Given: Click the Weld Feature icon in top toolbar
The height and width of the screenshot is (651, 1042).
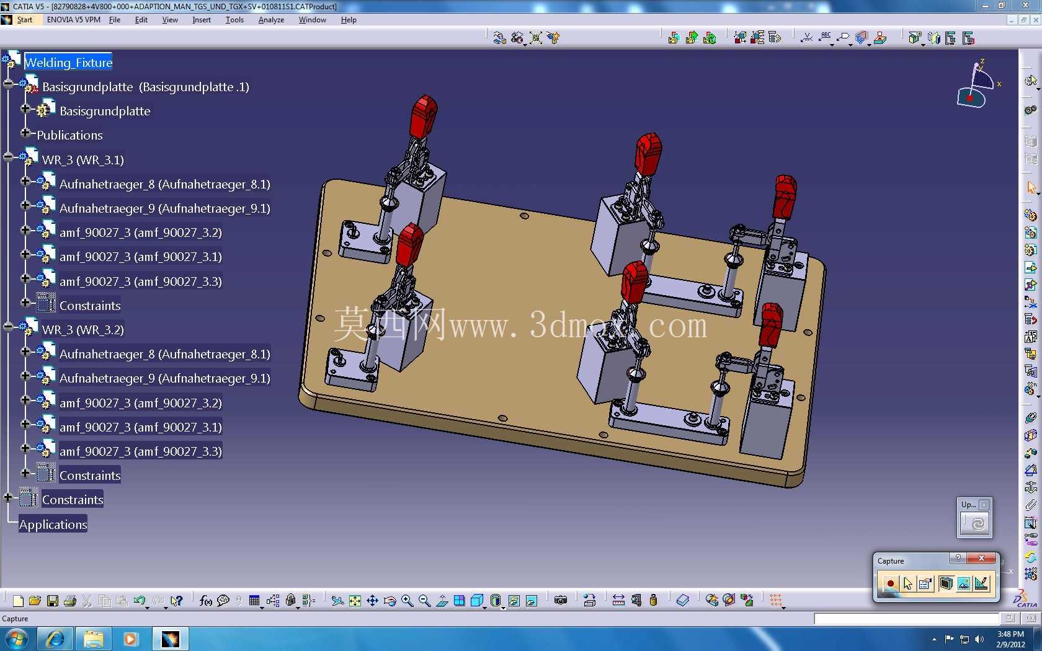Looking at the screenshot, I should [x=807, y=37].
